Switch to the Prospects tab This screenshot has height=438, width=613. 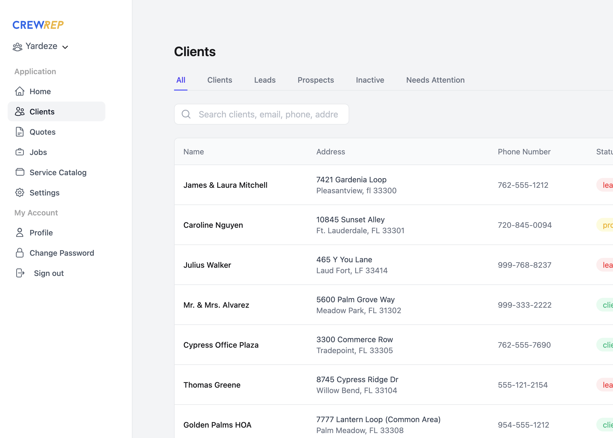pyautogui.click(x=316, y=80)
